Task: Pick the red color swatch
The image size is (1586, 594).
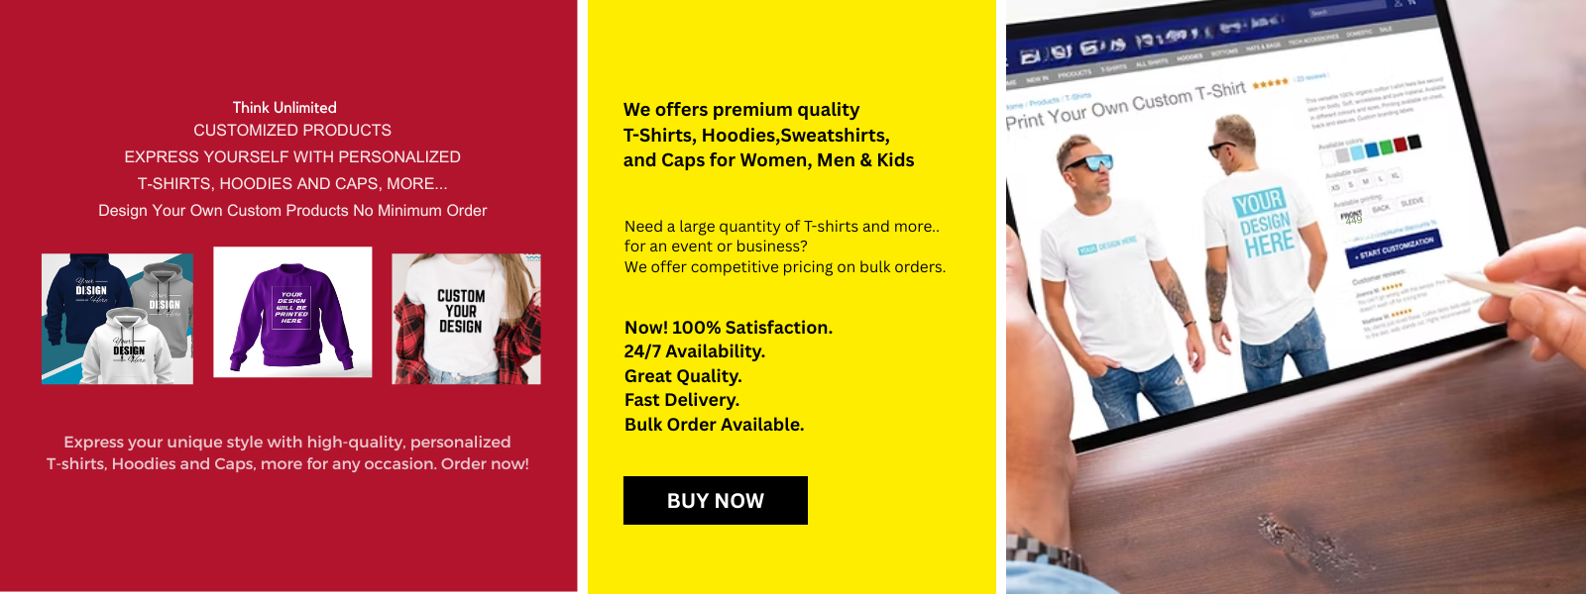Action: click(1401, 145)
